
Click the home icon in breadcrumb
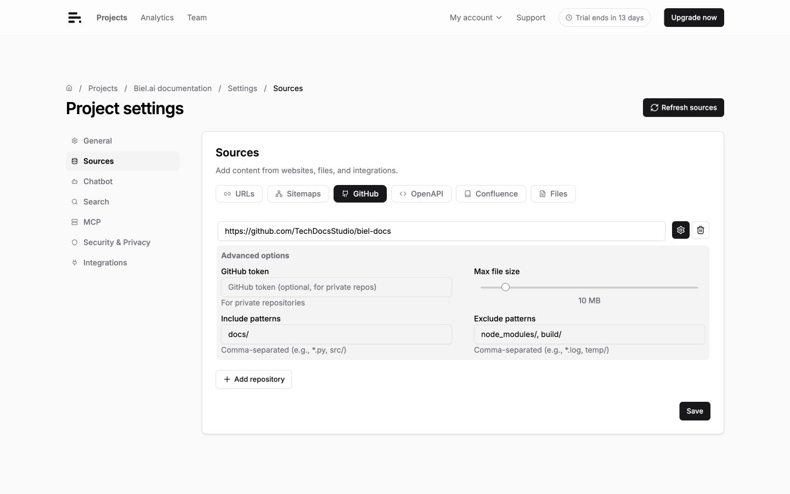69,88
